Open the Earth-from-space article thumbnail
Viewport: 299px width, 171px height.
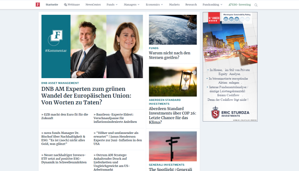coord(173,30)
